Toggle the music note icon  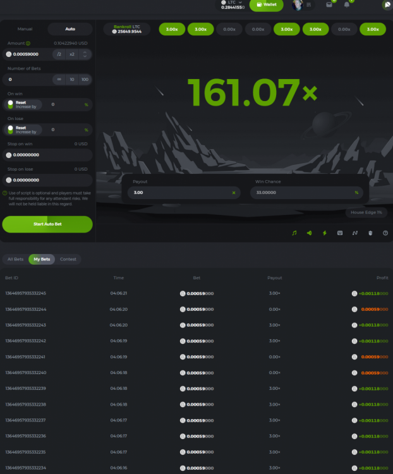[294, 233]
